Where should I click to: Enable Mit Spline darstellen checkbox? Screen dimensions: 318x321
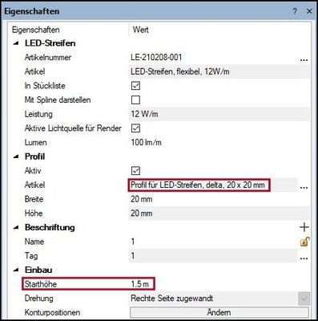tap(135, 100)
